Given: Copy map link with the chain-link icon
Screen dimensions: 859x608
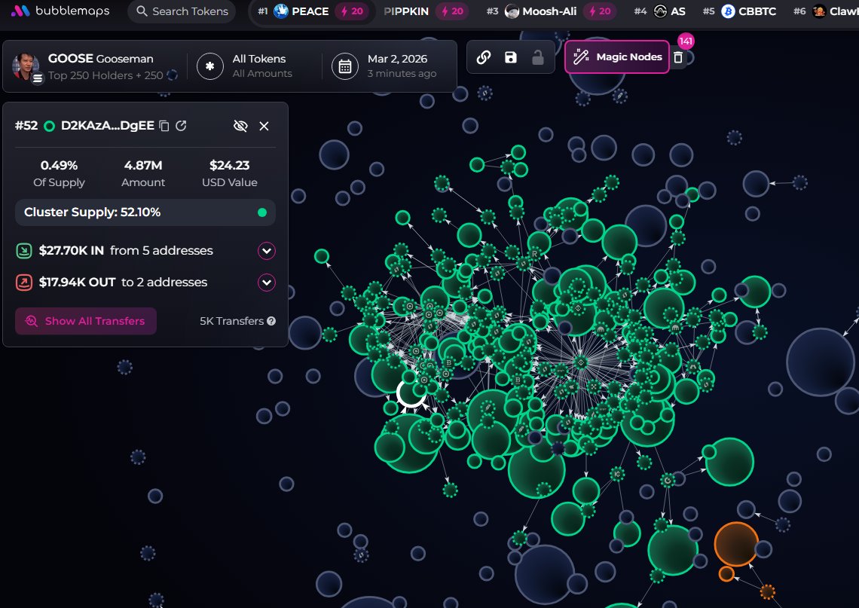Looking at the screenshot, I should coord(483,57).
